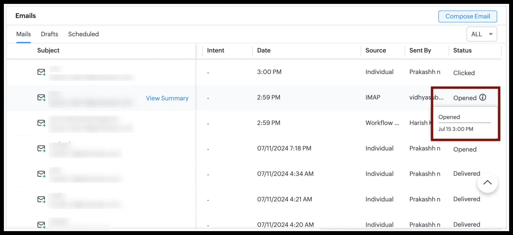Click the email icon on the Workflow 2:59 PM row
This screenshot has height=235, width=513.
[41, 123]
